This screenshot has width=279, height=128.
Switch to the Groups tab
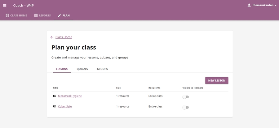pos(102,69)
